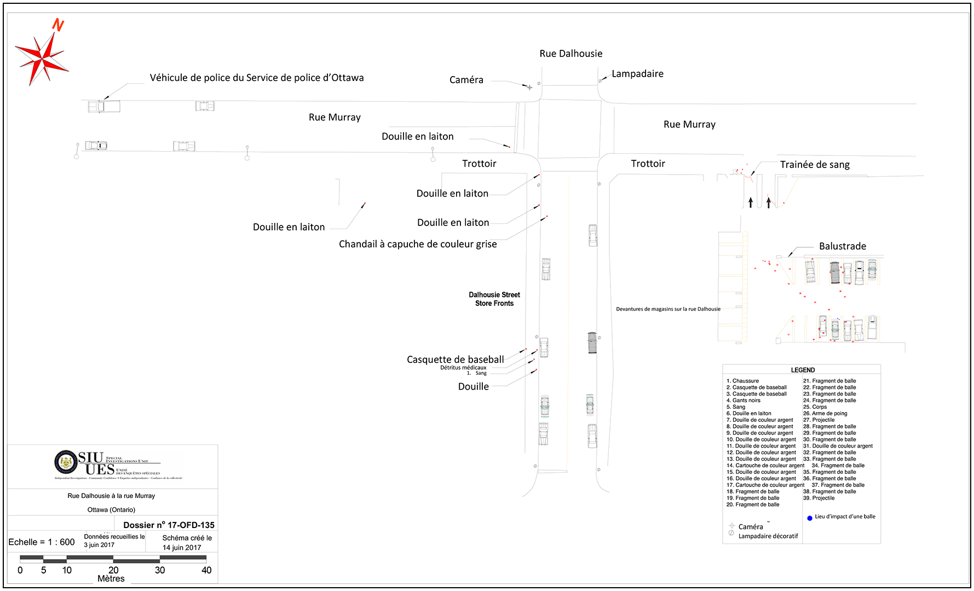This screenshot has height=591, width=974.
Task: Select the 'Trainée de sang' label
Action: tap(815, 165)
